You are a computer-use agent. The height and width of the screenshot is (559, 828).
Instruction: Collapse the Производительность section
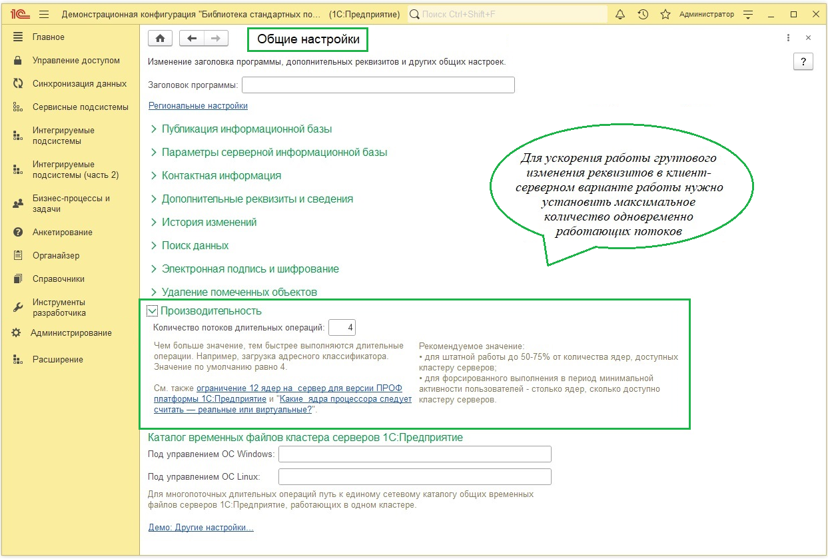(153, 310)
